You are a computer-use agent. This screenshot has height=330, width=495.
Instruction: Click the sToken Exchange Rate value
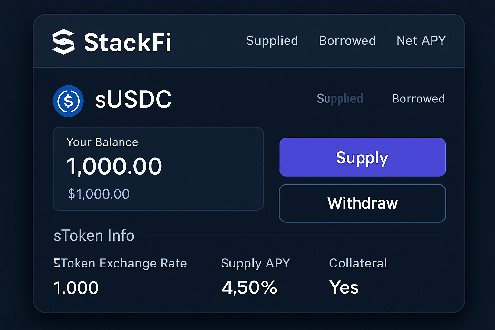click(76, 287)
